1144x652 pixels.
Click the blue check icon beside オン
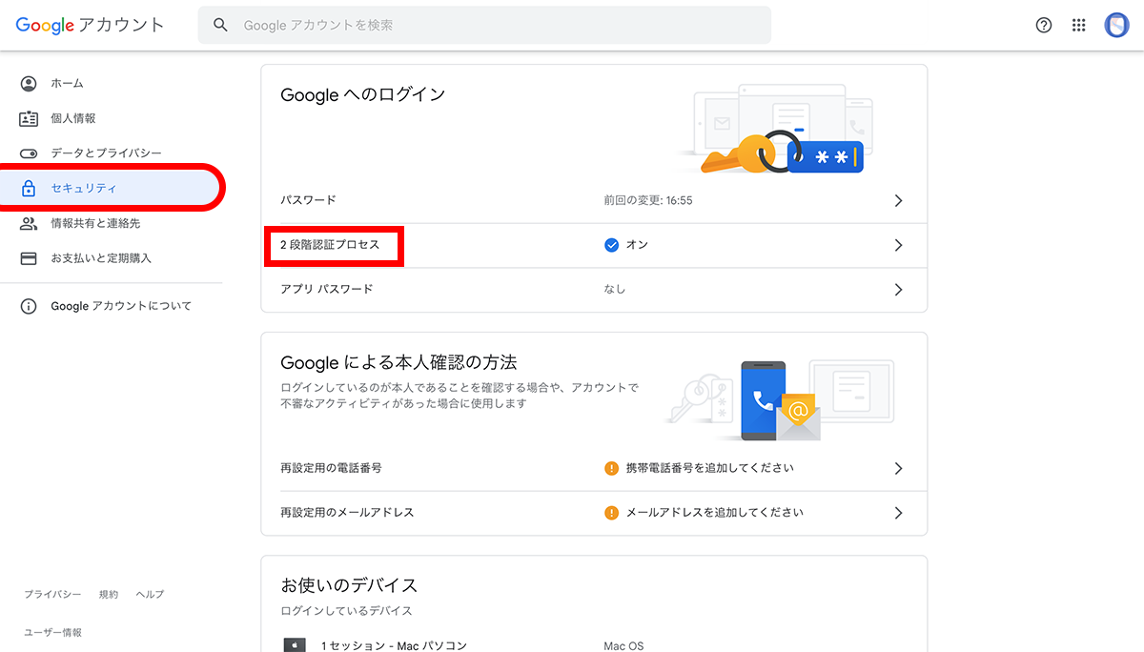click(612, 245)
